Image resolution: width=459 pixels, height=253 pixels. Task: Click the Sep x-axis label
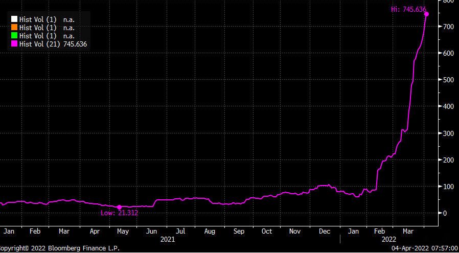pos(239,232)
